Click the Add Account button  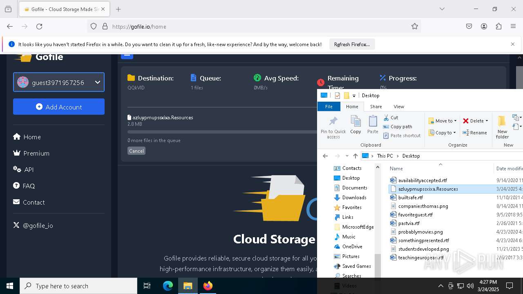(x=59, y=107)
